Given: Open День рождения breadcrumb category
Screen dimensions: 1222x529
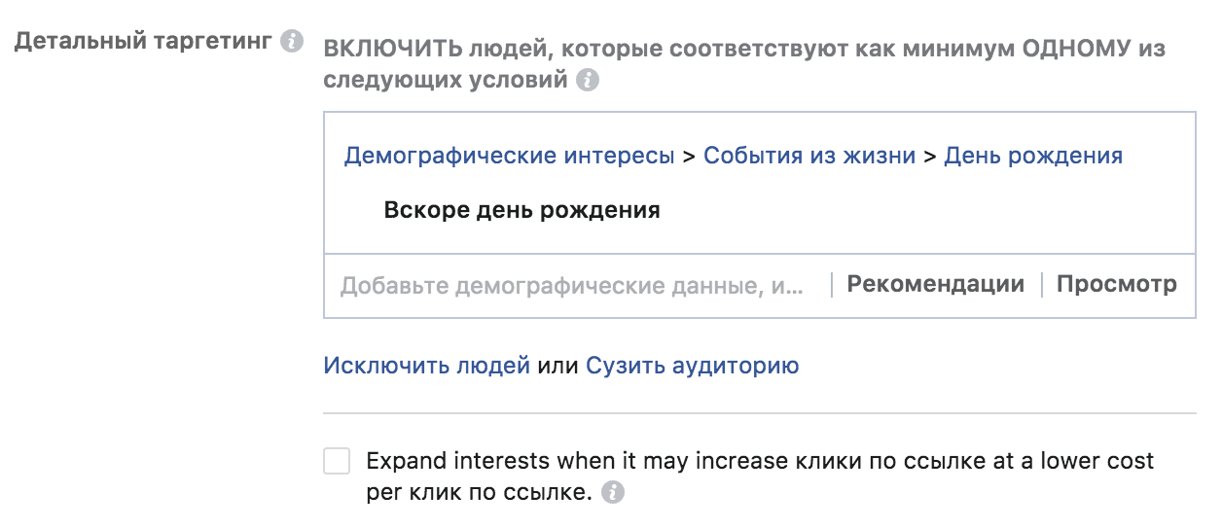Looking at the screenshot, I should (1033, 156).
